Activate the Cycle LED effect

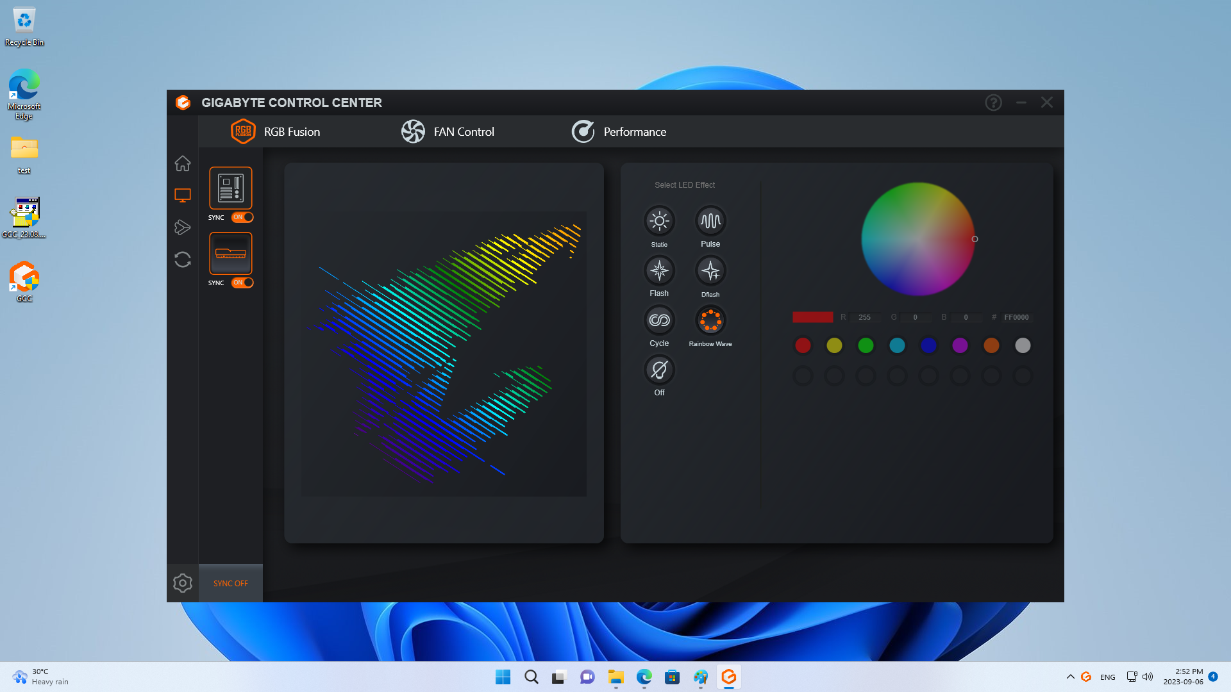point(659,320)
